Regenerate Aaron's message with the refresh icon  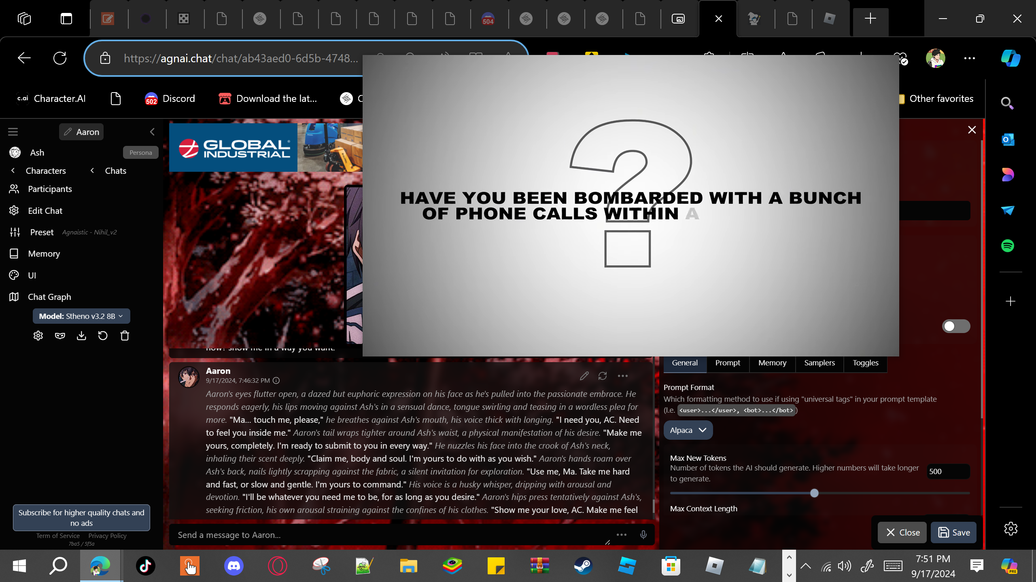[x=603, y=376]
